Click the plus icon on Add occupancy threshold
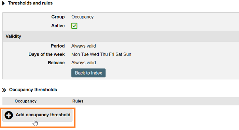The height and width of the screenshot is (130, 239). pos(9,115)
